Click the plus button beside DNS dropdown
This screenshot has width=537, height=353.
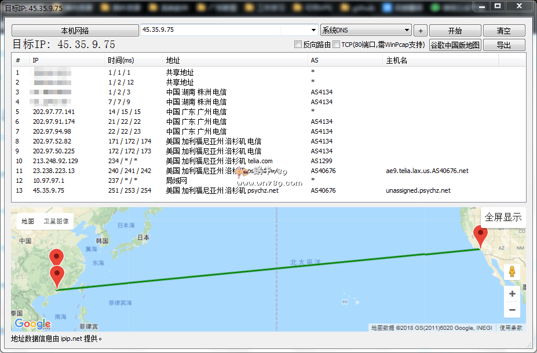point(421,31)
